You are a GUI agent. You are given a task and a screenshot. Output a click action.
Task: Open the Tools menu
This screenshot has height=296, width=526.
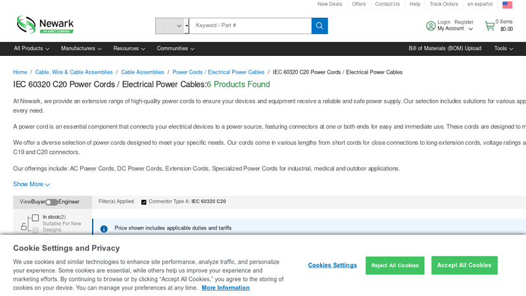tap(504, 49)
